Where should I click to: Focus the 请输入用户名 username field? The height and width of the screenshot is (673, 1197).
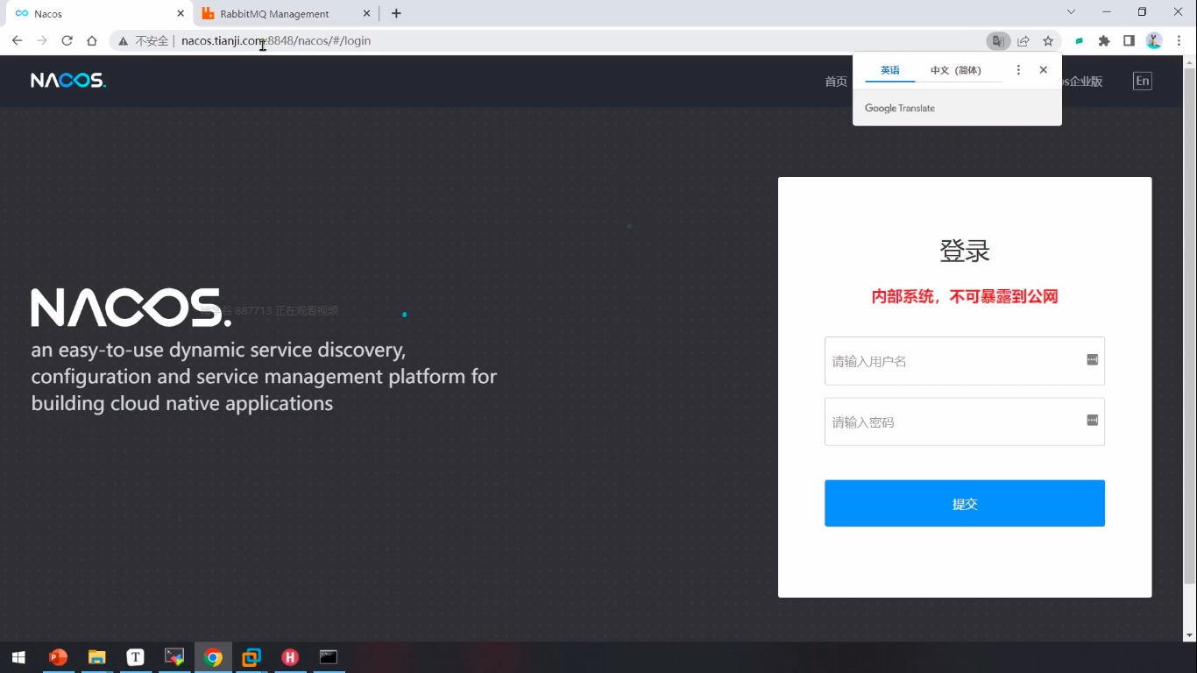(964, 360)
